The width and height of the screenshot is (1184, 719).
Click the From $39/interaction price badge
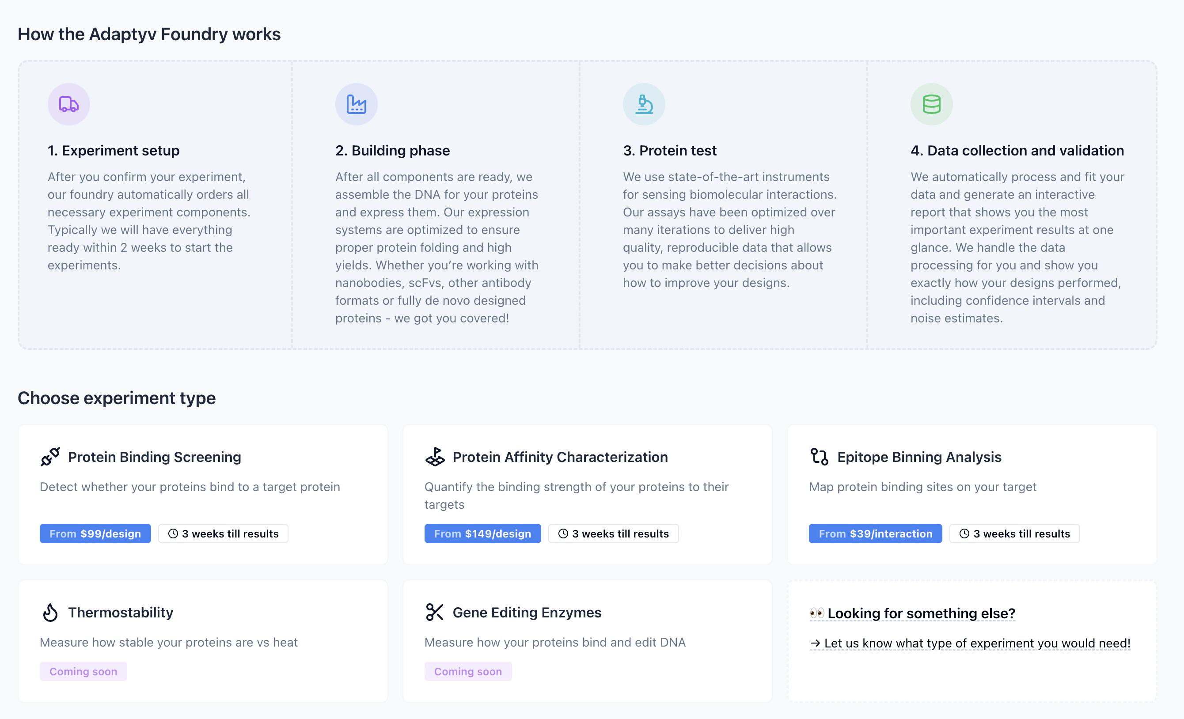[875, 534]
